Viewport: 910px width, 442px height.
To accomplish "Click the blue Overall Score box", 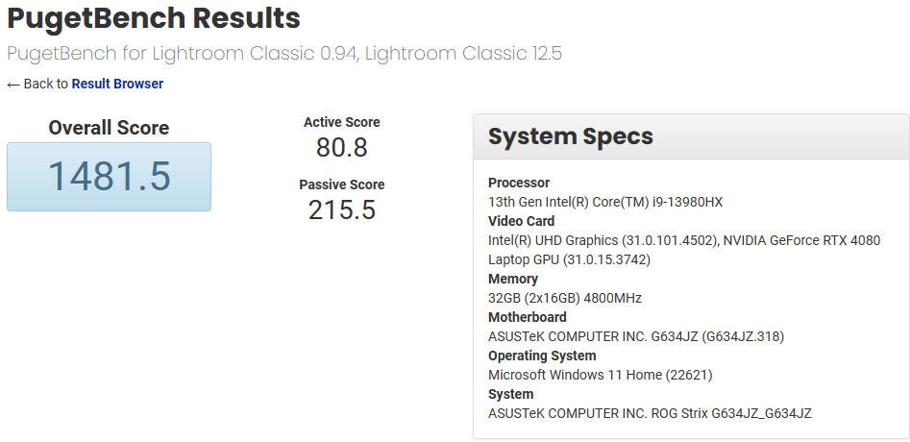I will 109,177.
